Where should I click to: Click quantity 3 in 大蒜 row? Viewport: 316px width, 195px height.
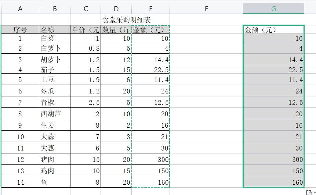116,136
